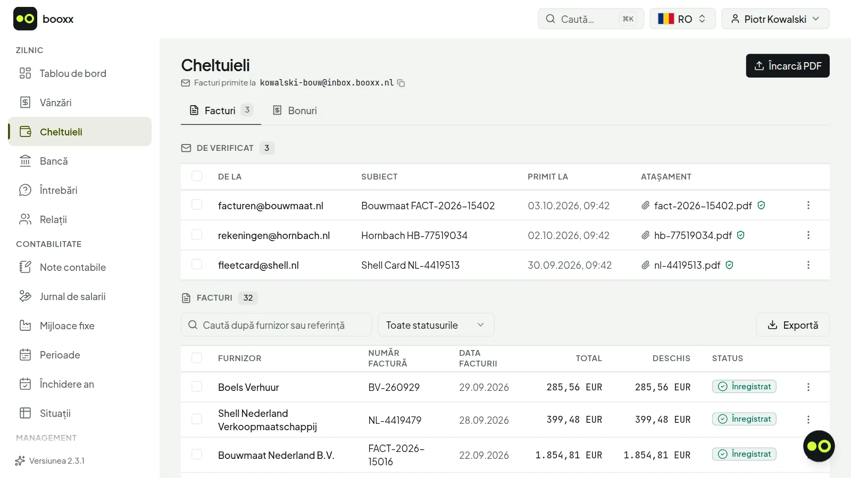Click the global Caută search box

coord(591,19)
